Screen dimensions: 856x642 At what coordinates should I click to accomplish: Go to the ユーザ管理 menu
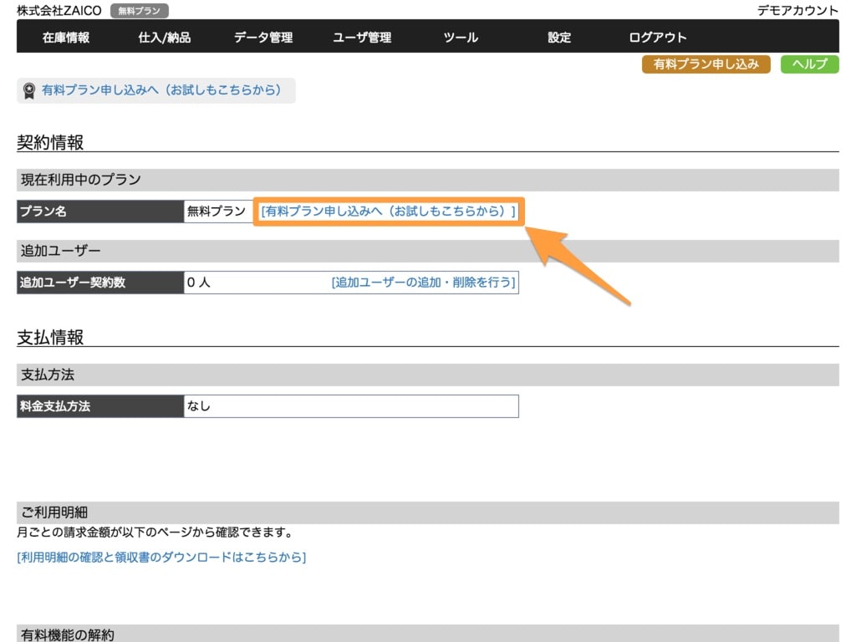pyautogui.click(x=362, y=37)
